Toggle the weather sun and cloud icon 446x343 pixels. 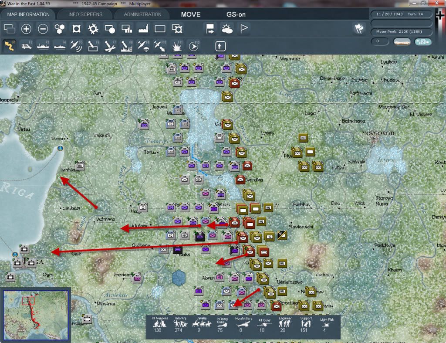click(x=227, y=29)
